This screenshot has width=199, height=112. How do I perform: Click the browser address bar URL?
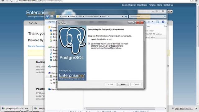click(41, 1)
